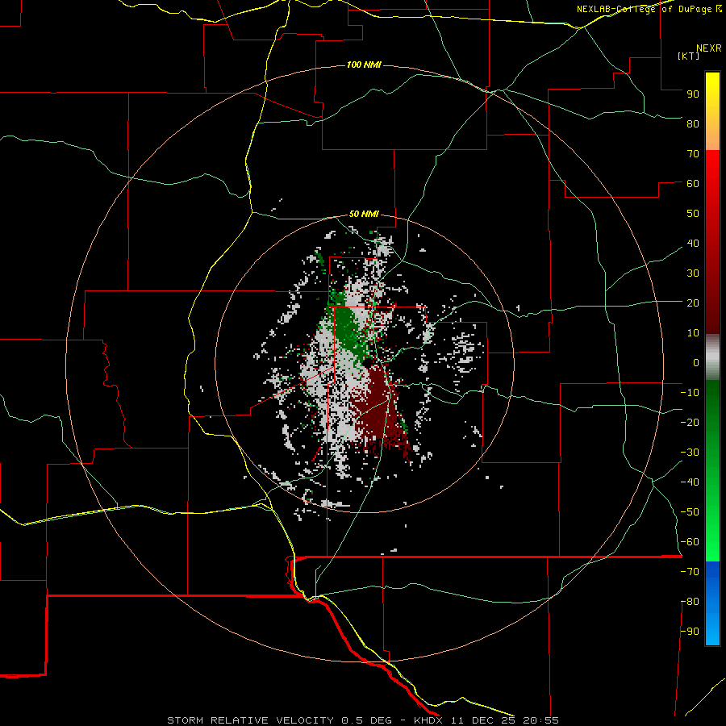Select the 80 value on the velocity scale
Viewport: 726px width, 726px height.
(x=693, y=123)
